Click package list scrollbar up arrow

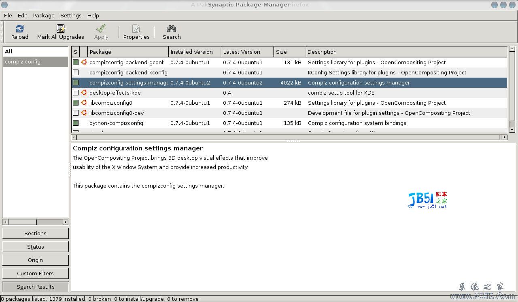(x=512, y=49)
